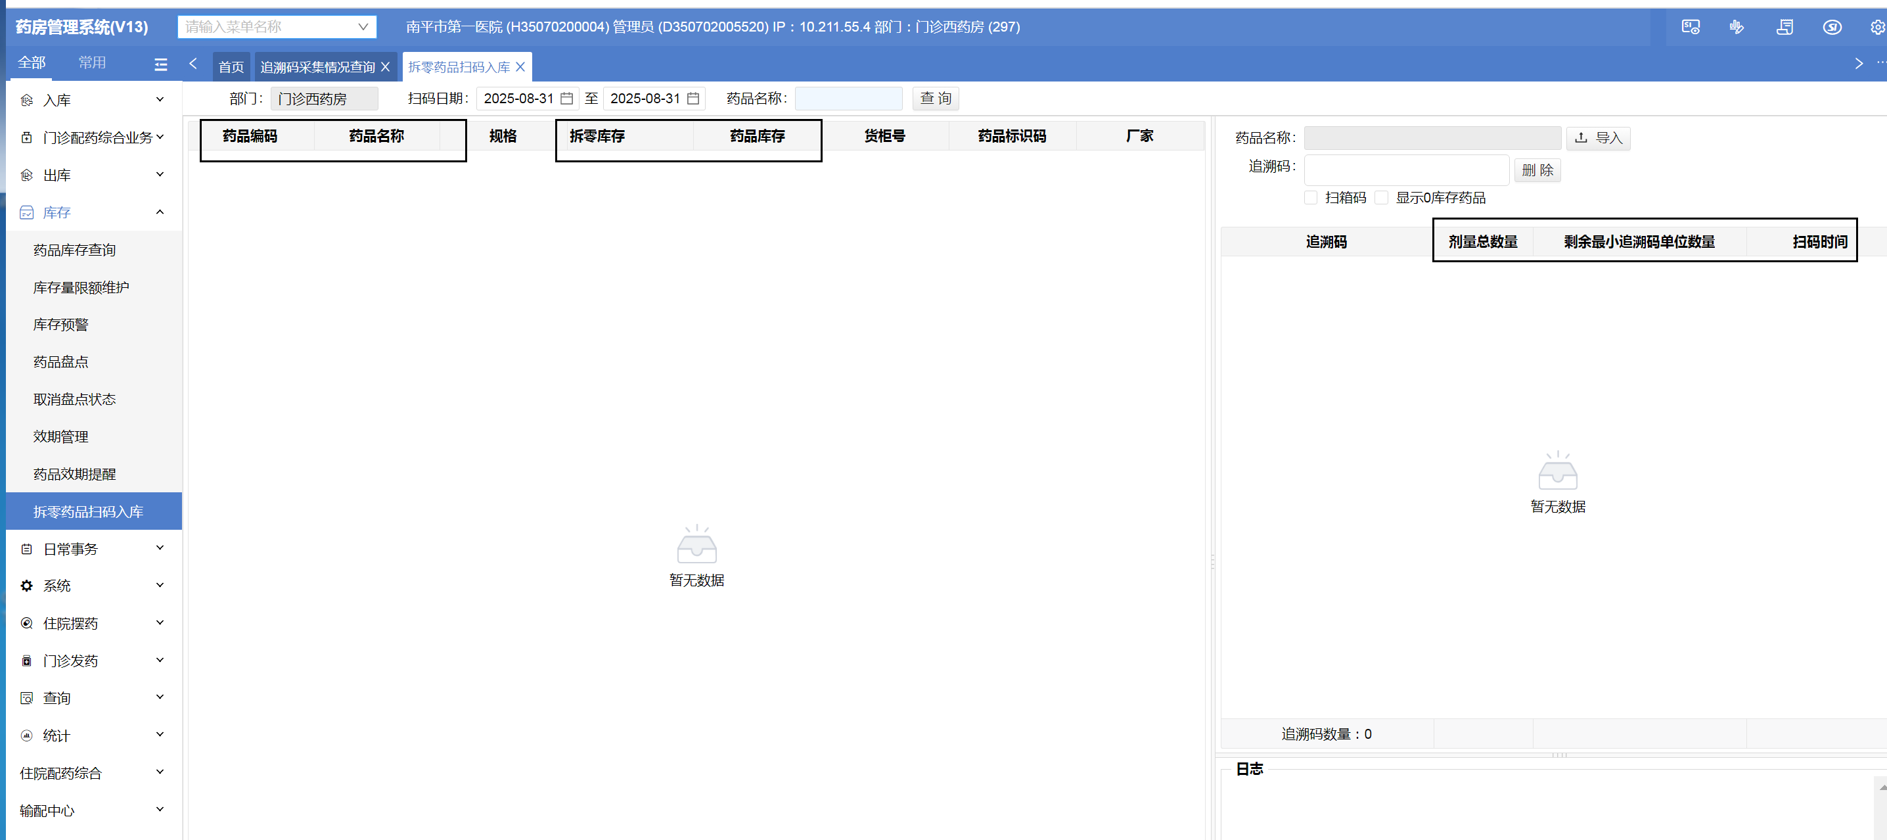1887x840 pixels.
Task: Click the circled SI icon
Action: (1831, 27)
